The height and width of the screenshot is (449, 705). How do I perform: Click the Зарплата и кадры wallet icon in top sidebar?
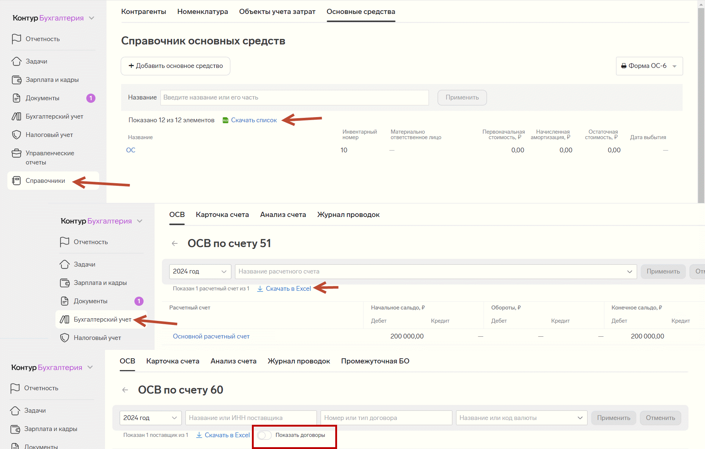tap(17, 80)
